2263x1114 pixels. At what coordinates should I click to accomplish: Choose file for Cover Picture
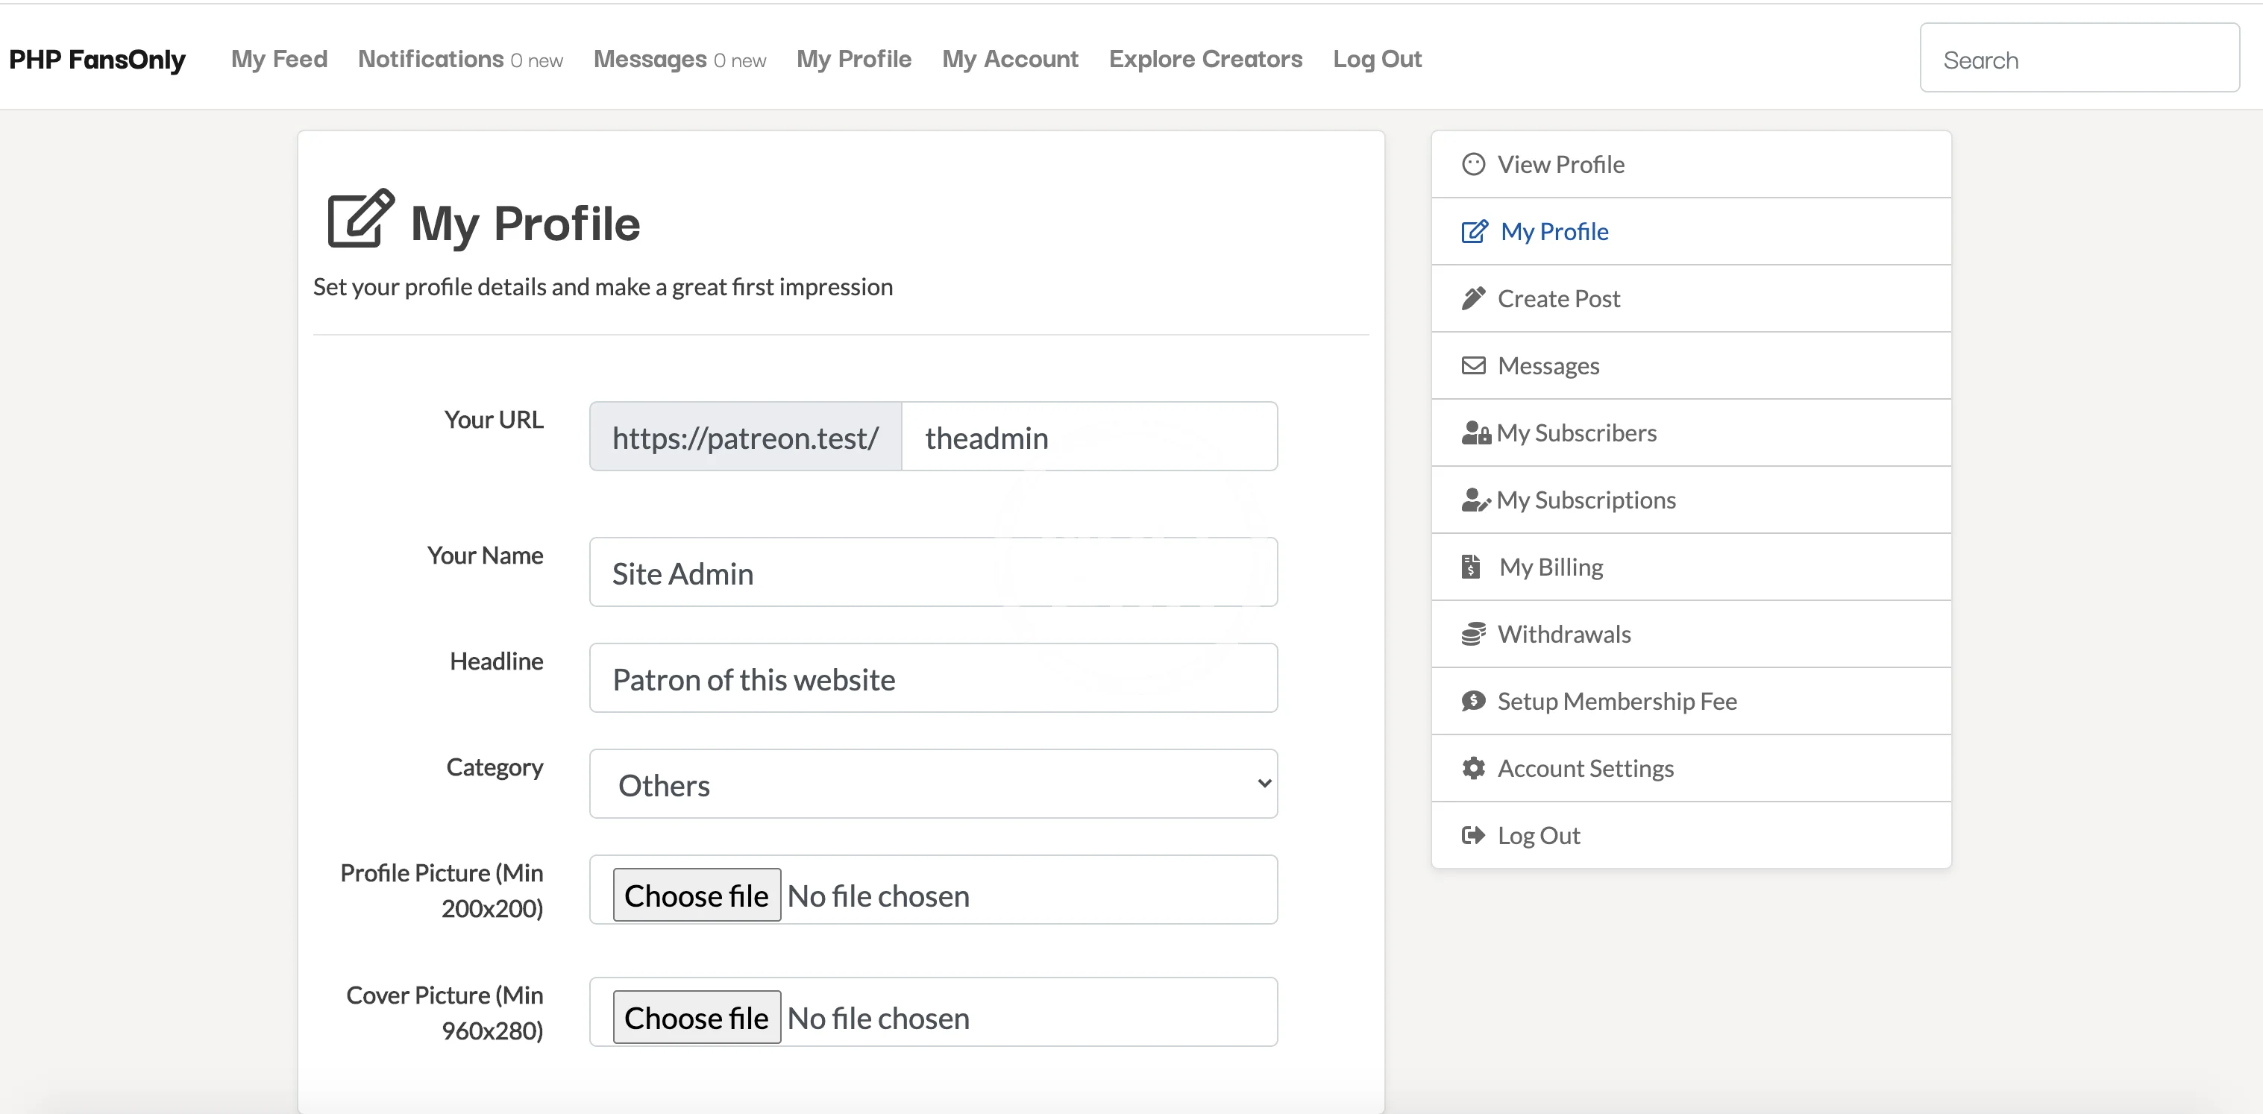click(x=696, y=1017)
